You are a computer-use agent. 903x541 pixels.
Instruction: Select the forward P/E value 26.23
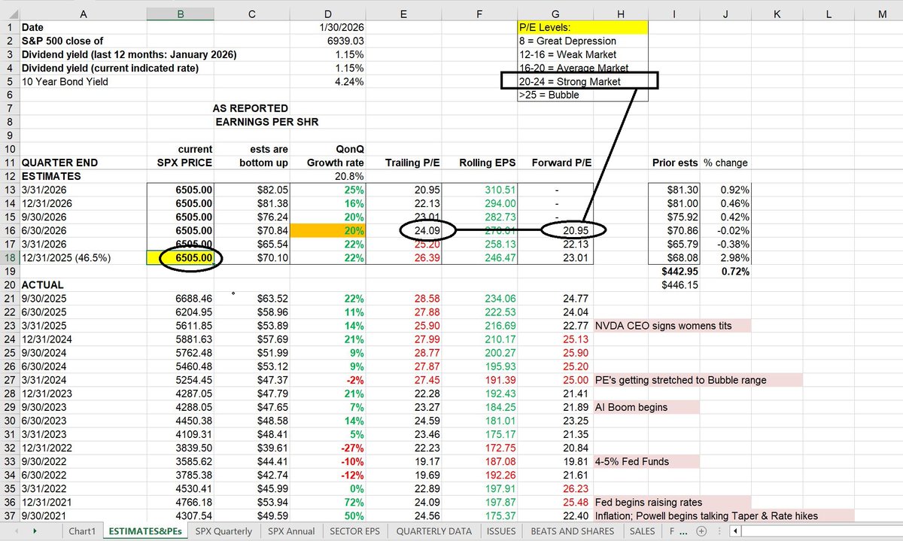[x=555, y=488]
